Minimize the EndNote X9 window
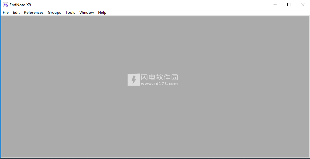The height and width of the screenshot is (159, 310). (x=275, y=5)
